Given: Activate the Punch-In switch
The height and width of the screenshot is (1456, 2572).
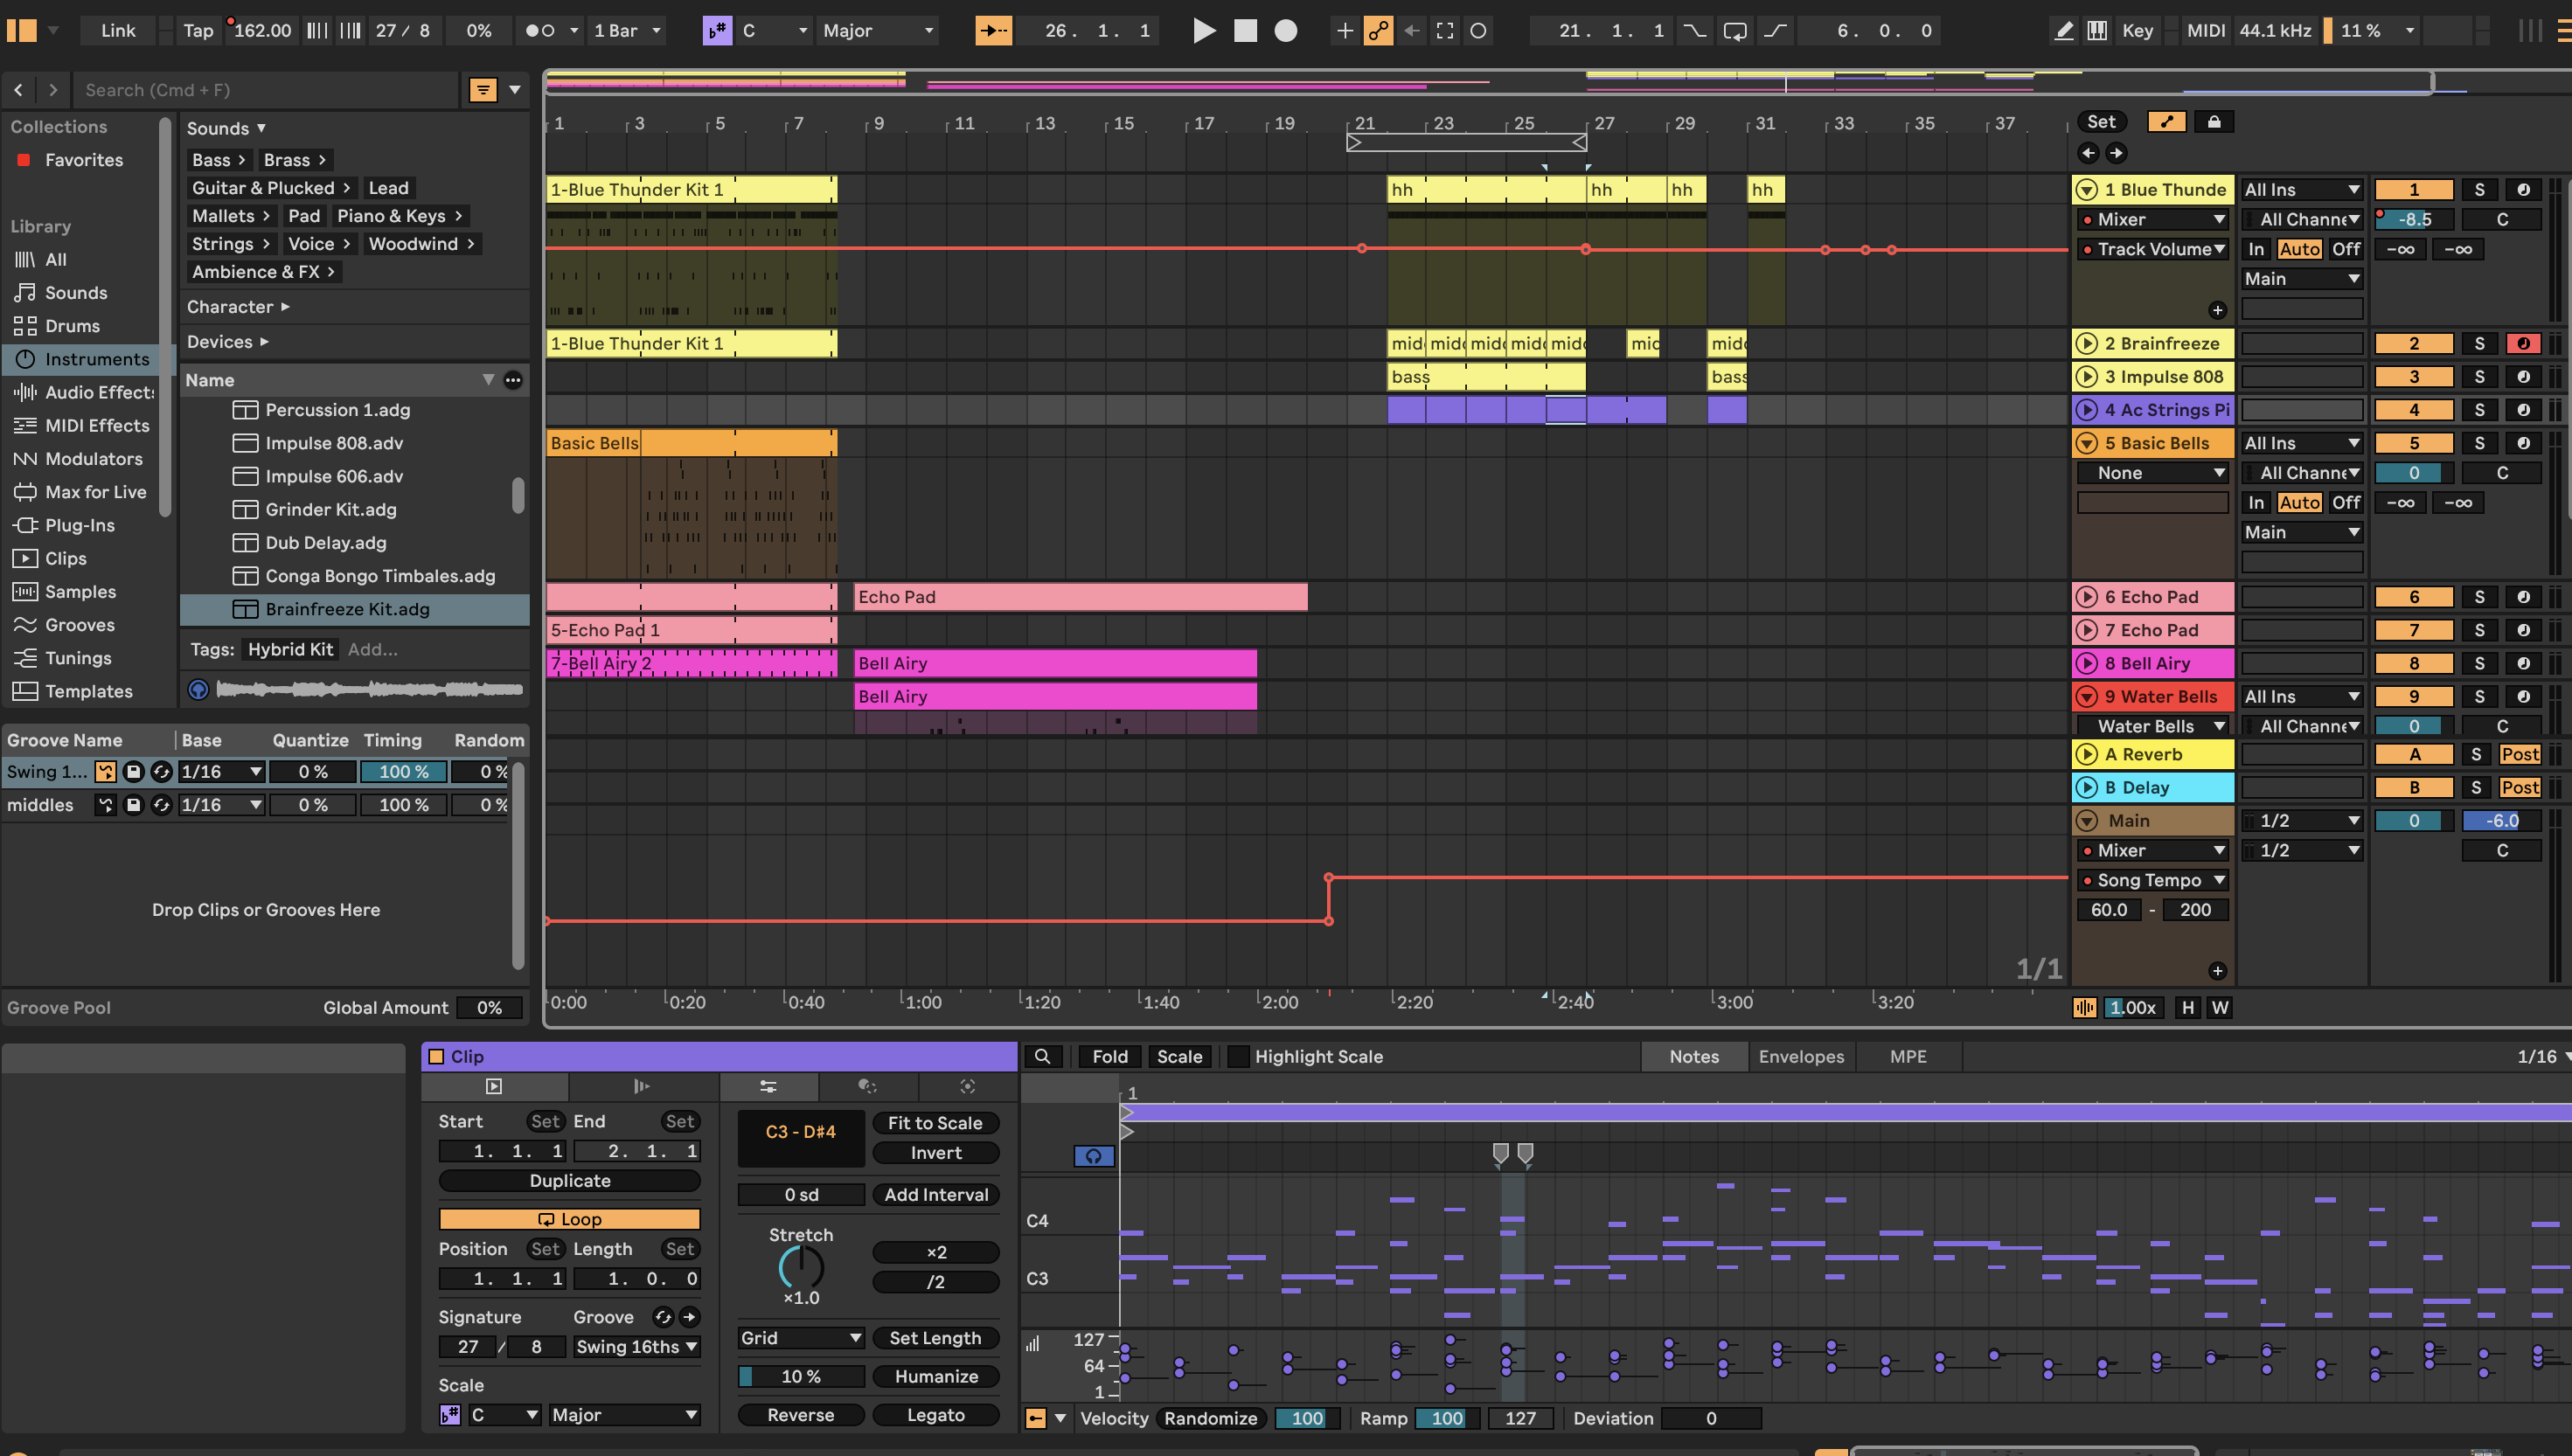Looking at the screenshot, I should point(1695,31).
